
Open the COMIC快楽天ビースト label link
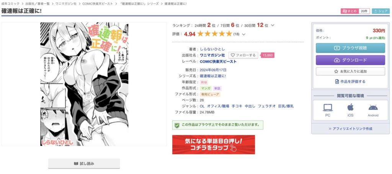pos(218,61)
